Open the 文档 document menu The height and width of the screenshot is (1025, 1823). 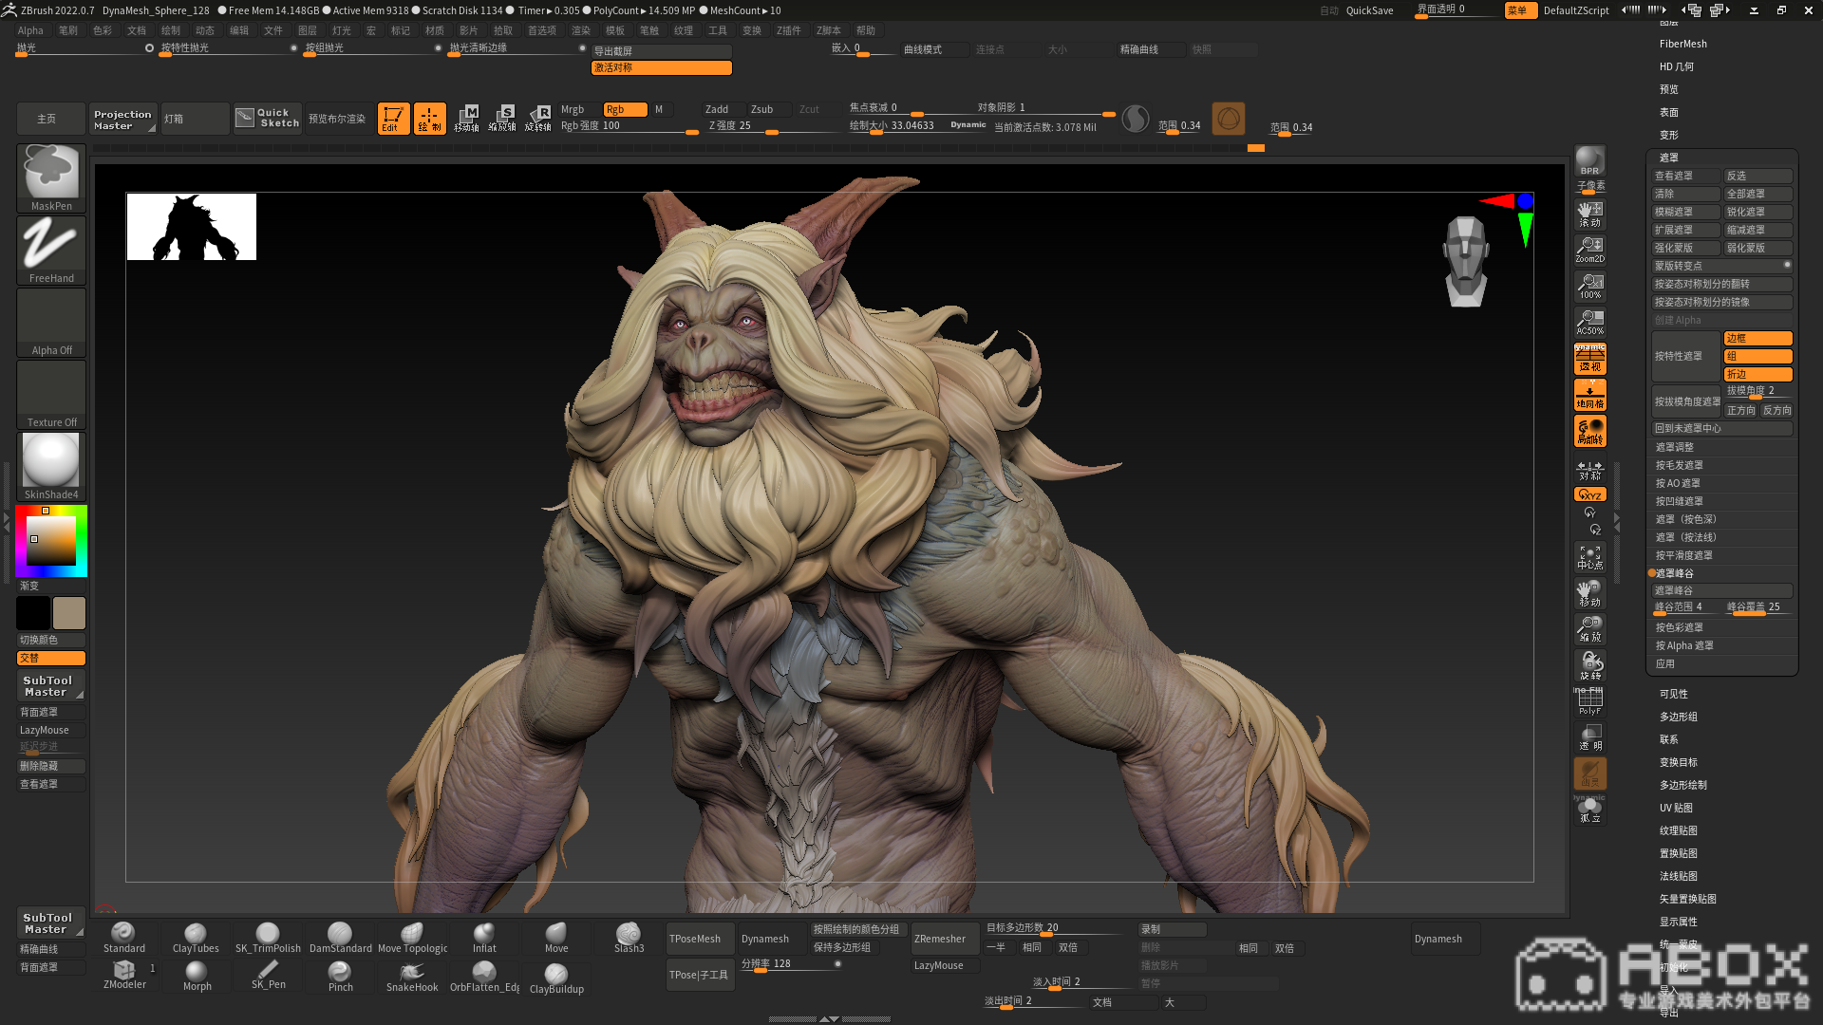137,31
